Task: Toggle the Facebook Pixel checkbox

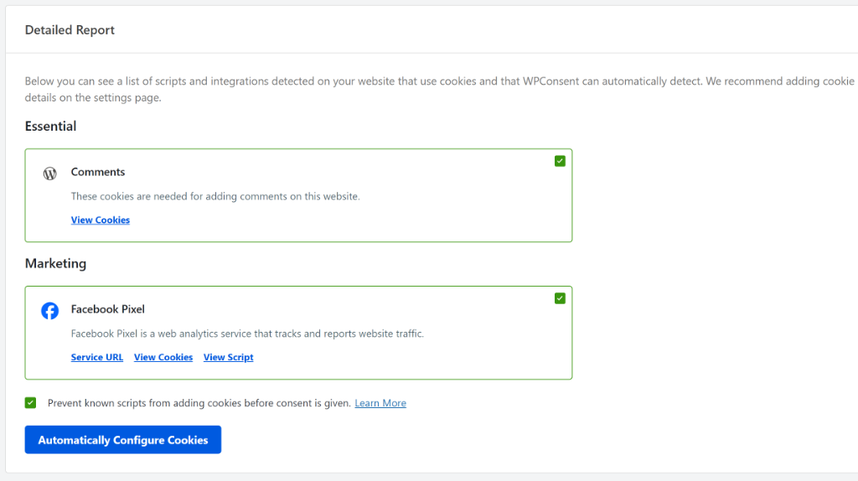Action: click(560, 298)
